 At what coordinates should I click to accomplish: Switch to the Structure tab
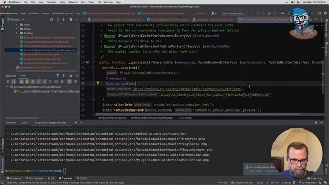(11, 76)
